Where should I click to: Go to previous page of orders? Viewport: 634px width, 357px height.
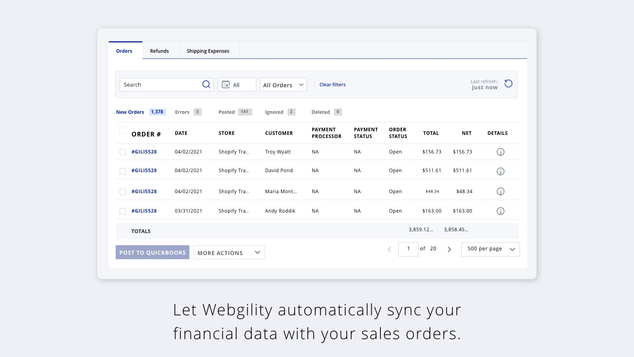tap(389, 249)
